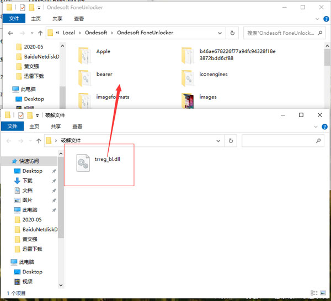
Task: Open Help in 破解文件 window
Action: click(x=324, y=126)
